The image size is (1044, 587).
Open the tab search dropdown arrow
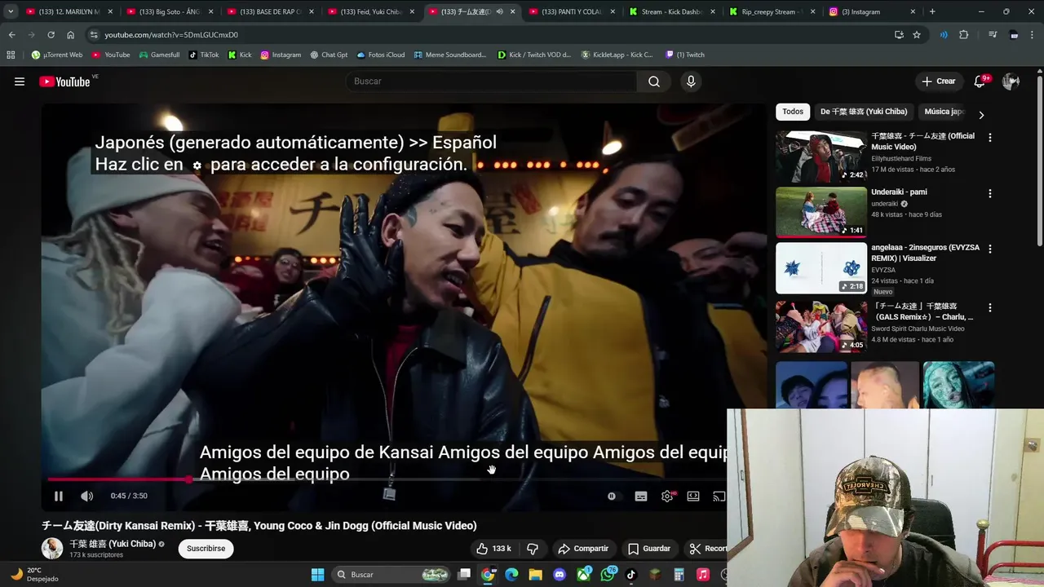coord(10,11)
